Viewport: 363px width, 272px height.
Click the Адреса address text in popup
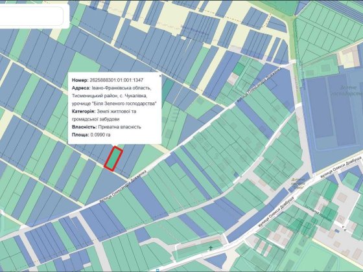point(113,96)
